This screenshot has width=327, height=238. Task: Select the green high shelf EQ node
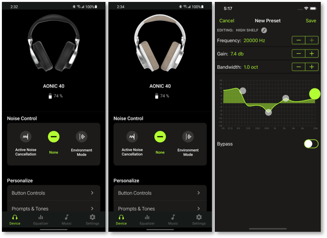tap(315, 94)
